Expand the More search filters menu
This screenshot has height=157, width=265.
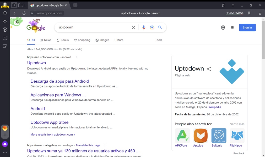(119, 40)
